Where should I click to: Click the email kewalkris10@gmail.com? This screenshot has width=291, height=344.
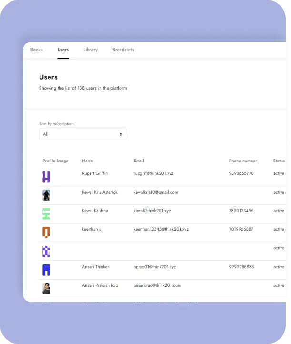click(x=156, y=192)
